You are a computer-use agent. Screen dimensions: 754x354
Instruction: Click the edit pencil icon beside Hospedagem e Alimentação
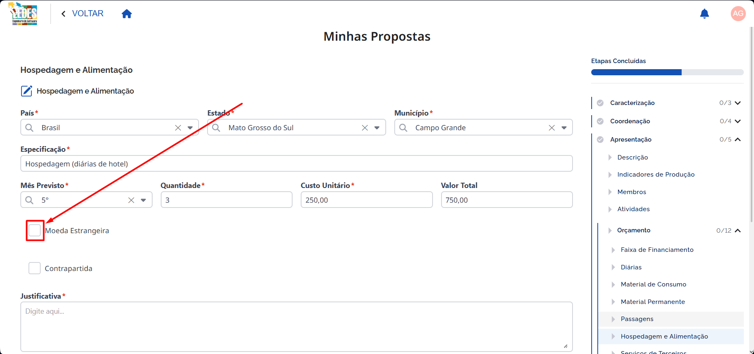pos(26,91)
